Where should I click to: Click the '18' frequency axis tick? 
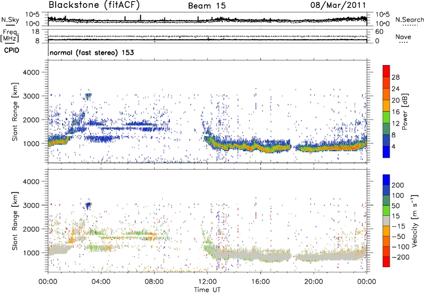(36, 32)
